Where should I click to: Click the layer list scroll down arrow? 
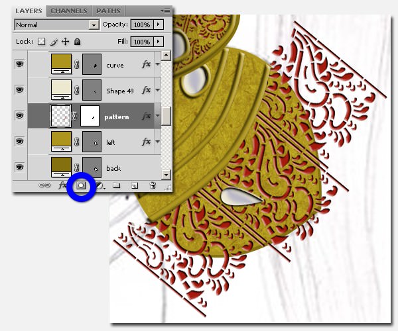pos(166,175)
